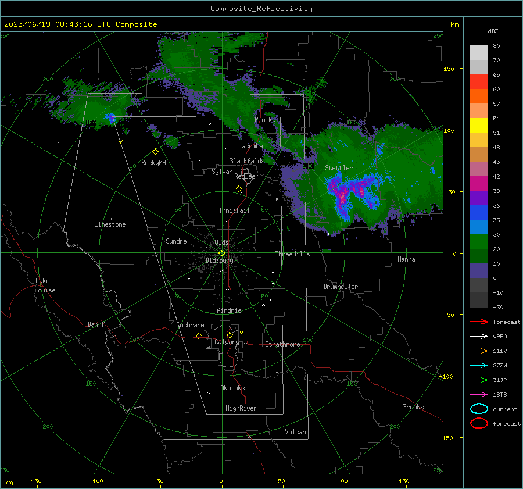Click the Limestone label
Image resolution: width=523 pixels, height=489 pixels.
click(110, 224)
